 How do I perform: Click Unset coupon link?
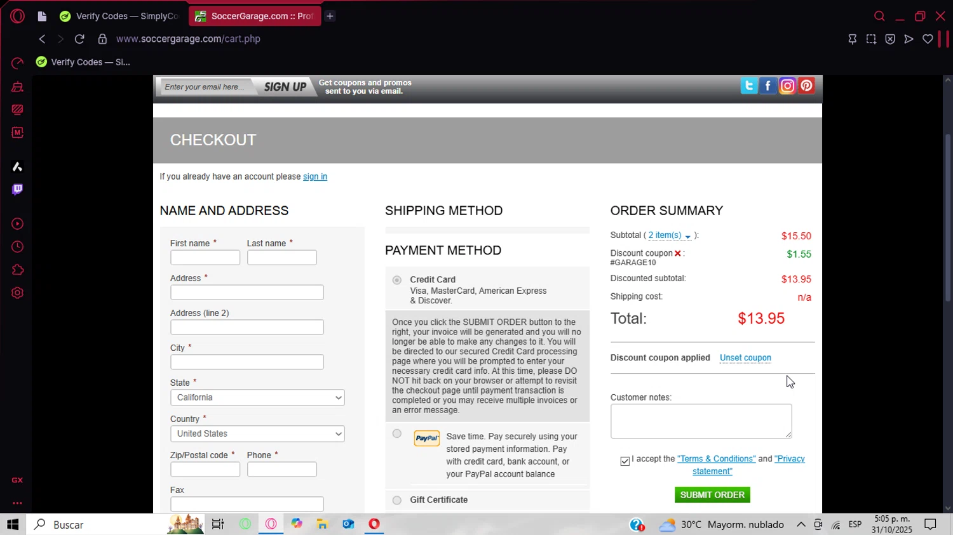coord(745,358)
